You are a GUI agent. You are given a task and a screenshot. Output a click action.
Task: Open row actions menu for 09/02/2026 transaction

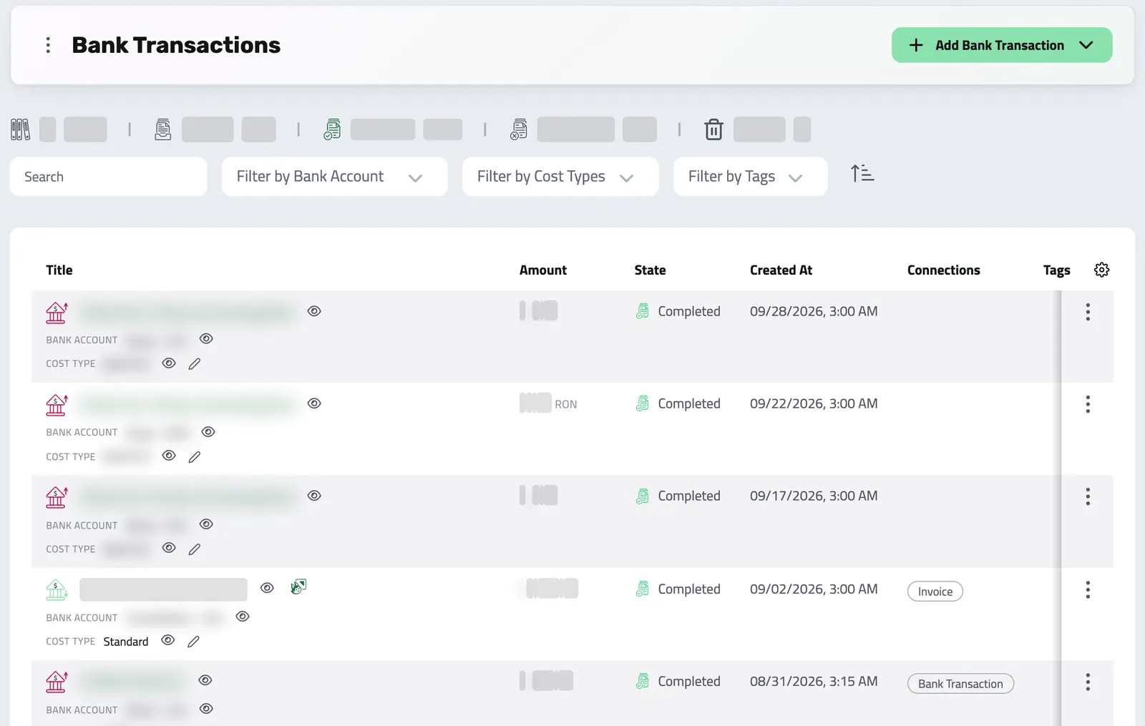1088,589
